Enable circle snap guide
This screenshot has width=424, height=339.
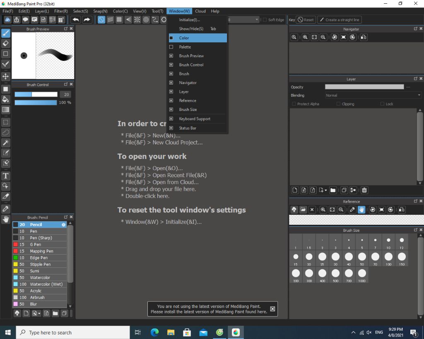coord(146,20)
